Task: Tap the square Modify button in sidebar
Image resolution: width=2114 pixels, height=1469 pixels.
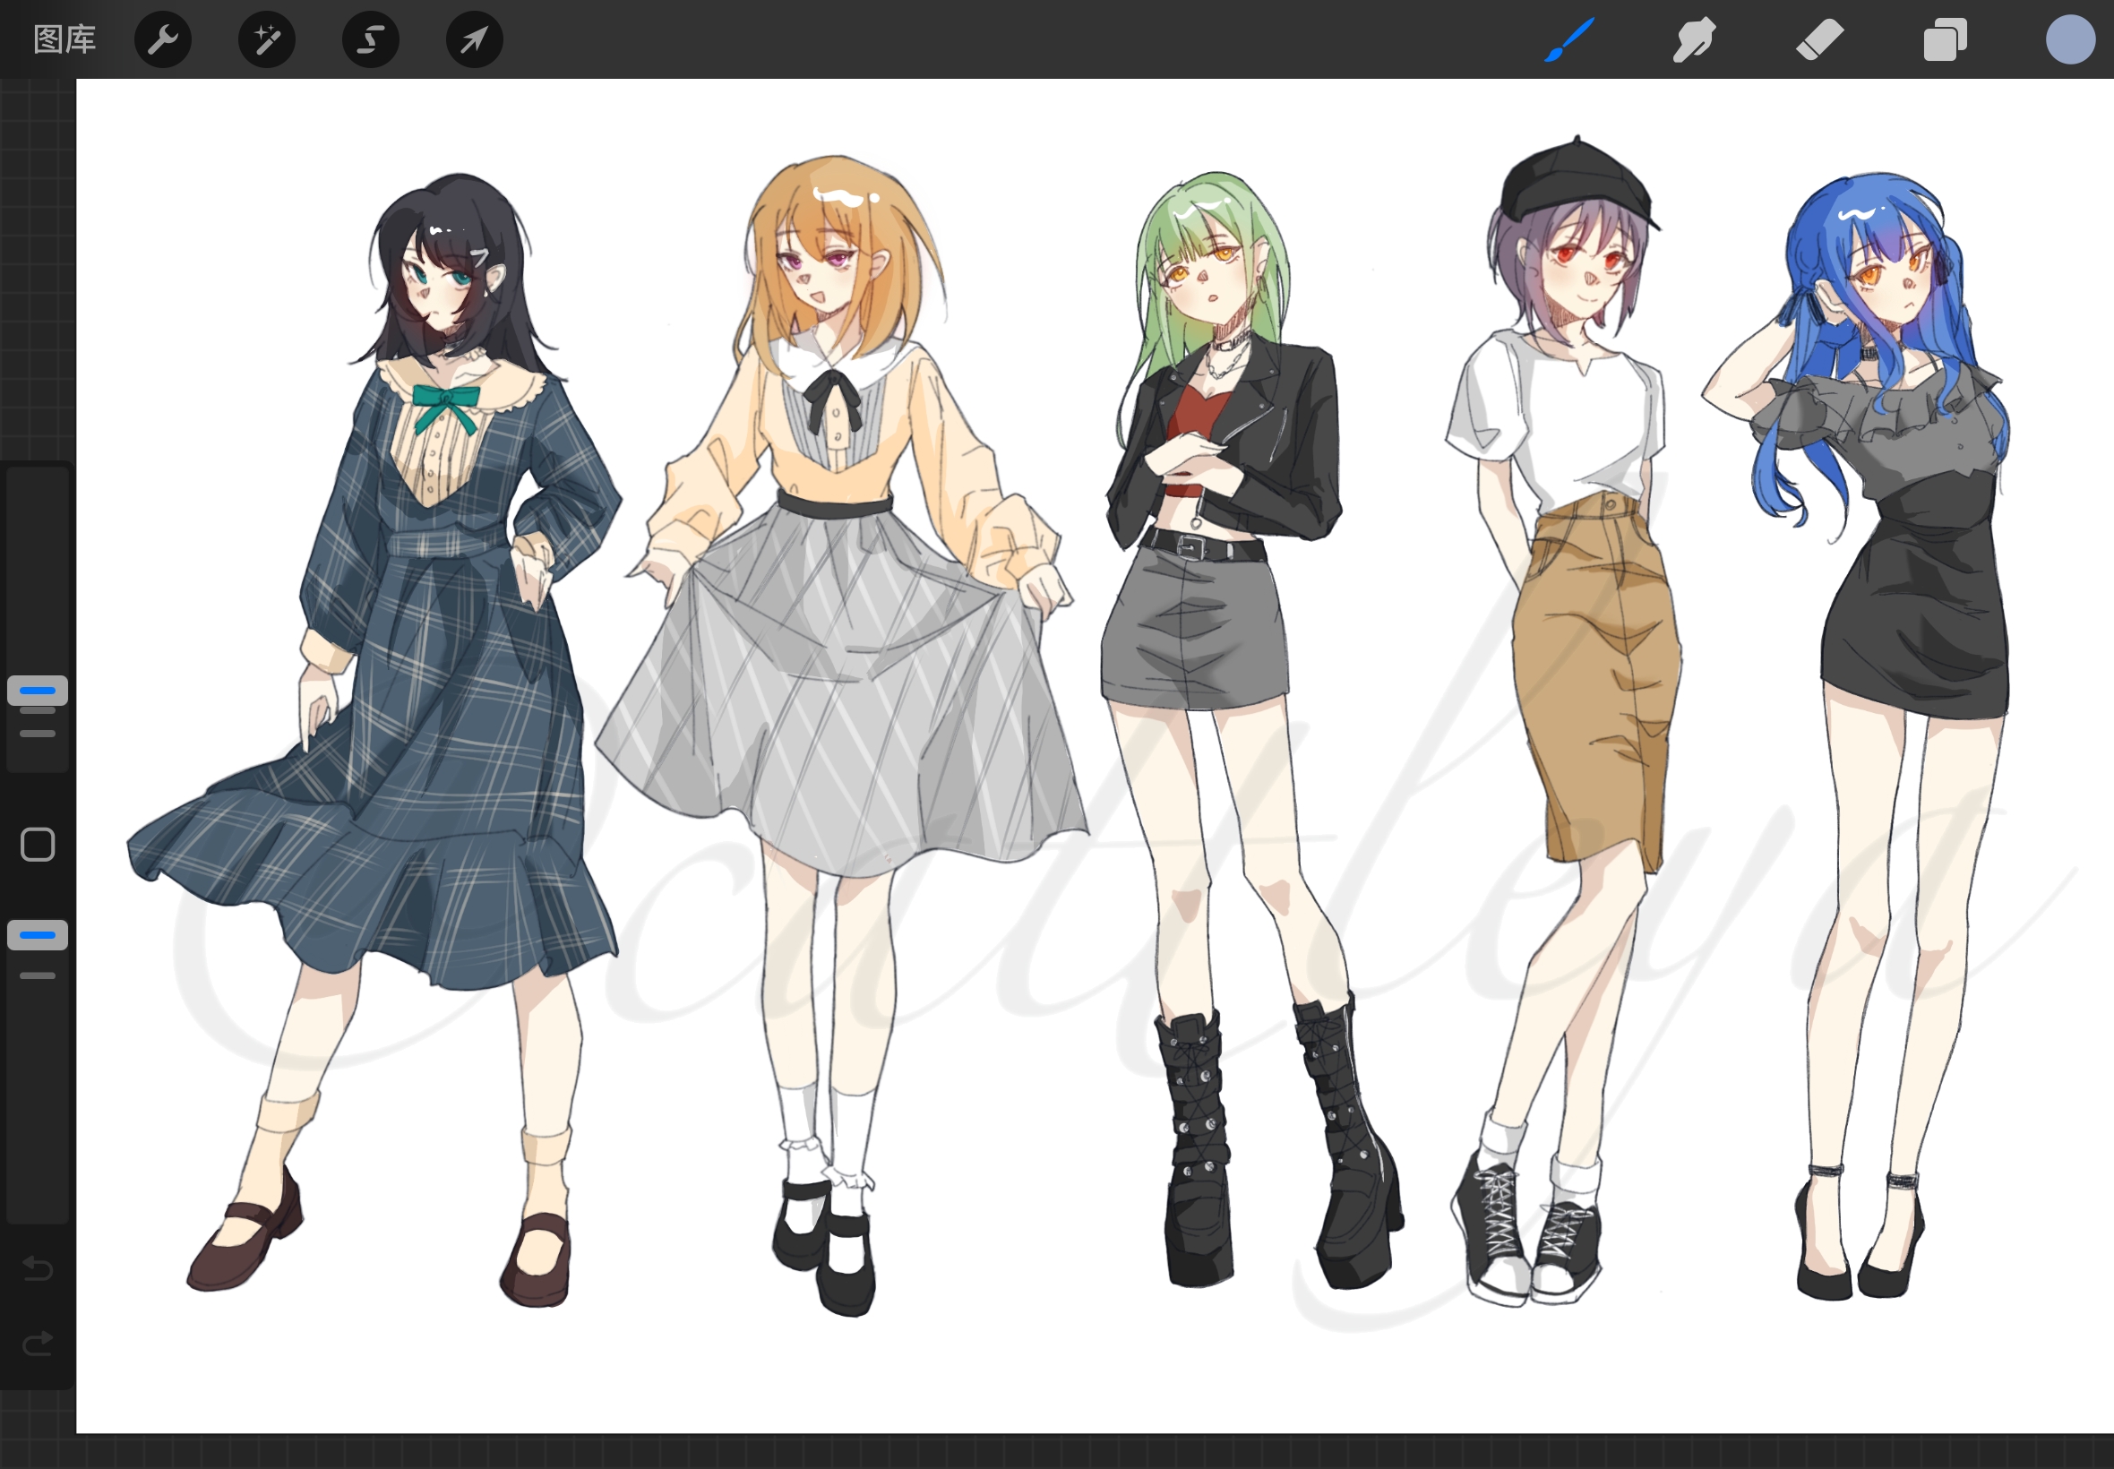Action: (38, 844)
